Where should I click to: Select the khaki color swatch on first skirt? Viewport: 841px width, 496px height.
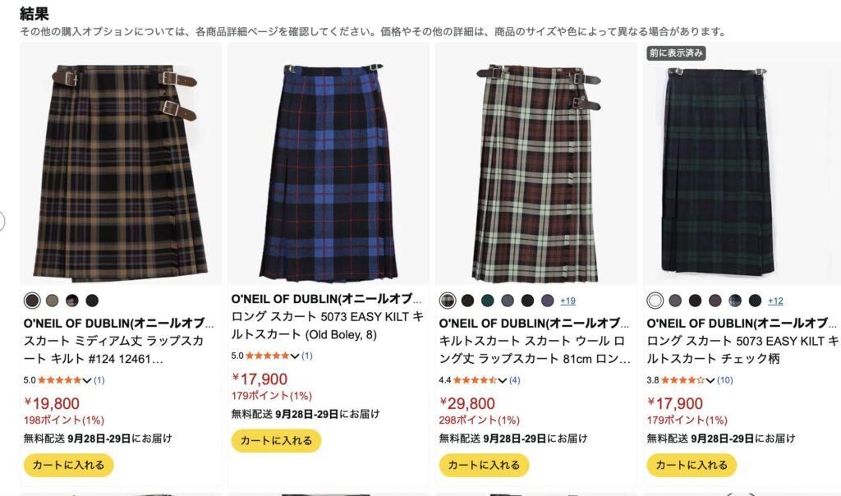[52, 301]
